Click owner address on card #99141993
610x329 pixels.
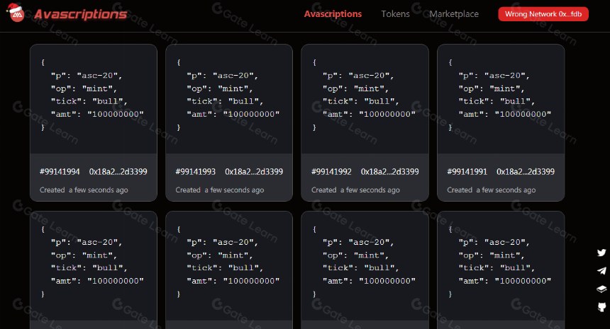[254, 171]
